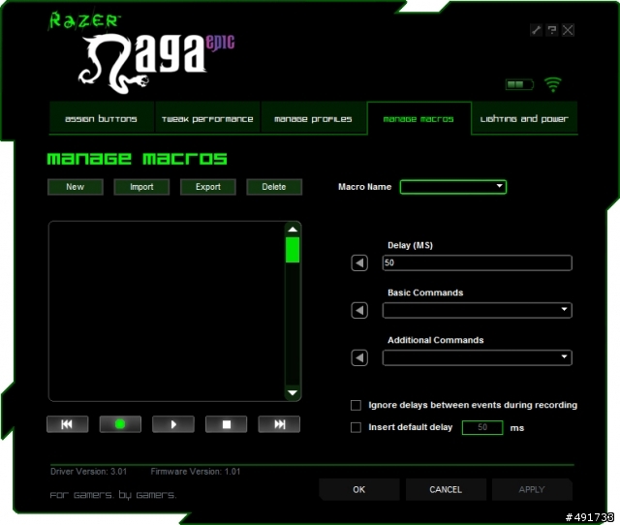Delete the selected macro
Image resolution: width=620 pixels, height=525 pixels.
274,187
